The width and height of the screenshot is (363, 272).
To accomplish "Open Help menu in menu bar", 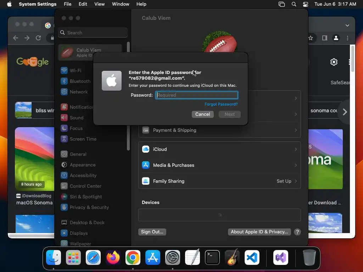I will click(141, 4).
